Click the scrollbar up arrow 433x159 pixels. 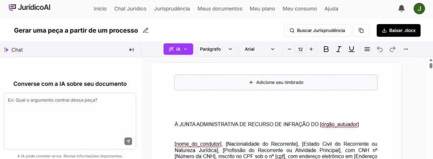coord(431,60)
